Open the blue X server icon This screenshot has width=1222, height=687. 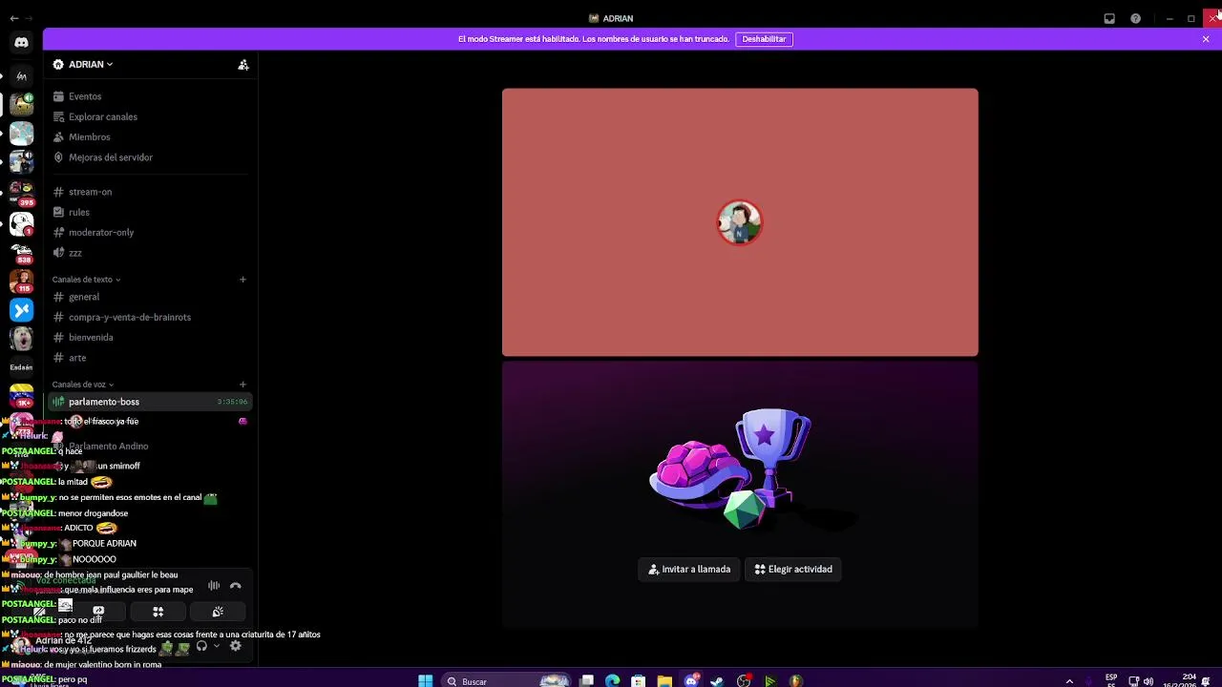click(21, 310)
